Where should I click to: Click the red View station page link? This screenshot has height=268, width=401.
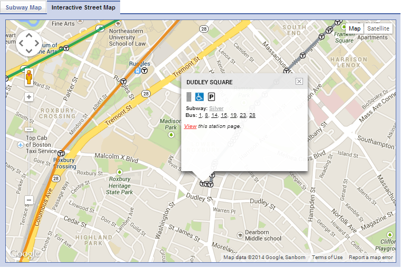pyautogui.click(x=190, y=126)
